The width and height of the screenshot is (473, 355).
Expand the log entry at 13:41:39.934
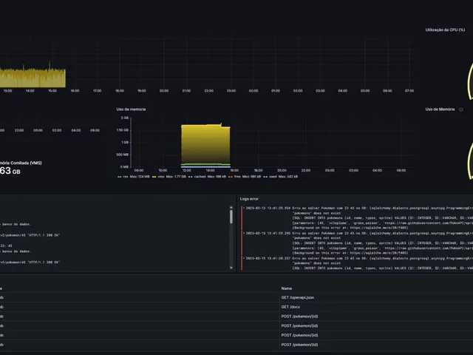pyautogui.click(x=244, y=208)
